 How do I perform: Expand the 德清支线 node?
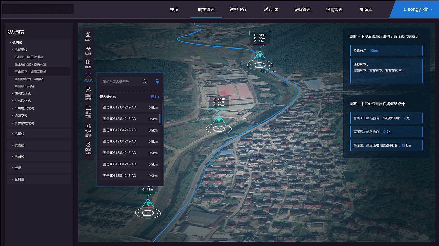coord(13,116)
